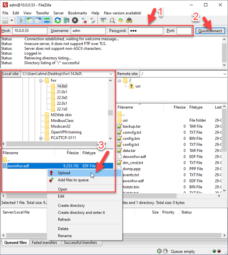Cancel current operation icon

(x=75, y=20)
